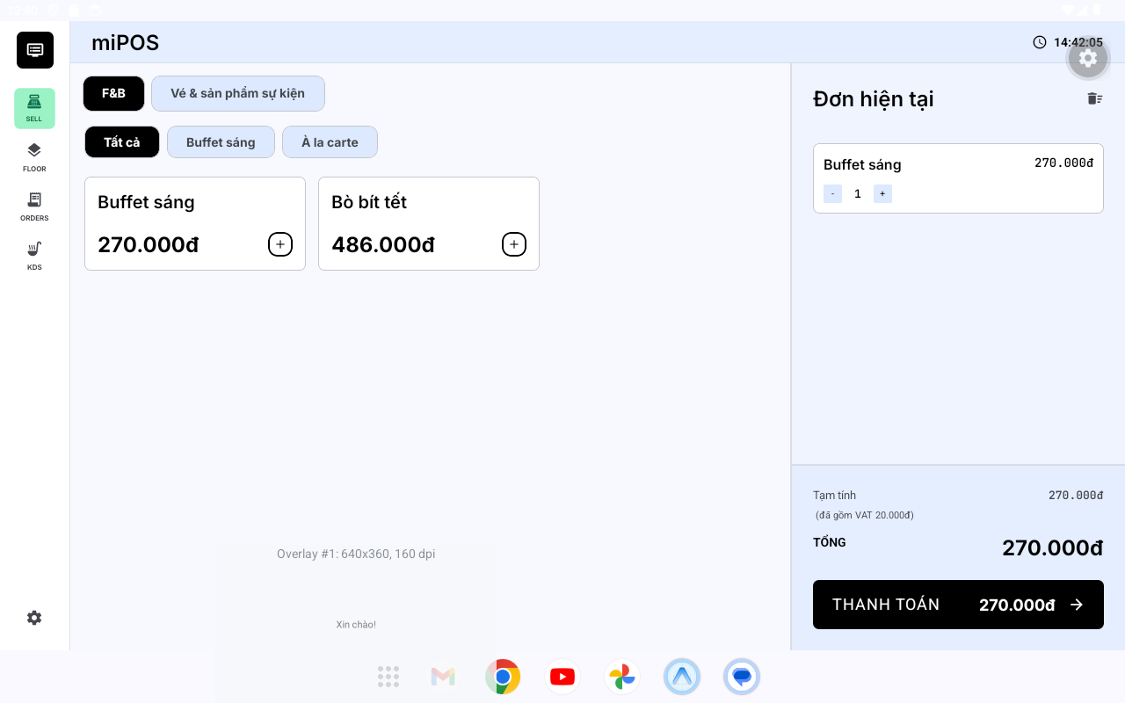The height and width of the screenshot is (703, 1125).
Task: Open Messages from the taskbar
Action: [x=742, y=677]
